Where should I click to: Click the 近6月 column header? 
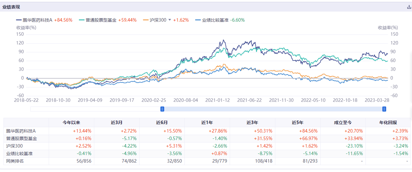click(x=162, y=122)
